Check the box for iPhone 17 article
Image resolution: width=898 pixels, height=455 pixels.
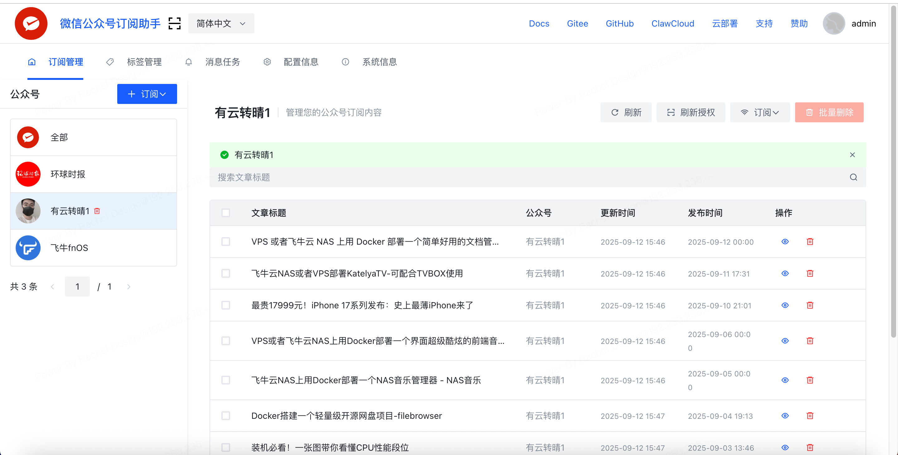coord(225,305)
